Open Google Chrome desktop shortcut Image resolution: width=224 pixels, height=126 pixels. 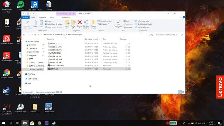7,74
